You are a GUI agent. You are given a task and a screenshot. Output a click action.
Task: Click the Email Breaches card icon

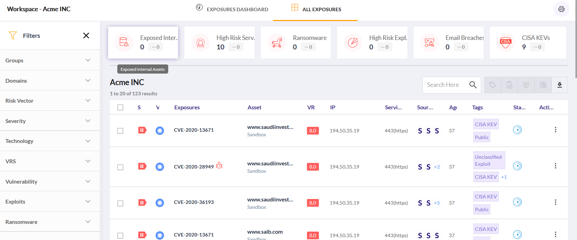click(430, 42)
